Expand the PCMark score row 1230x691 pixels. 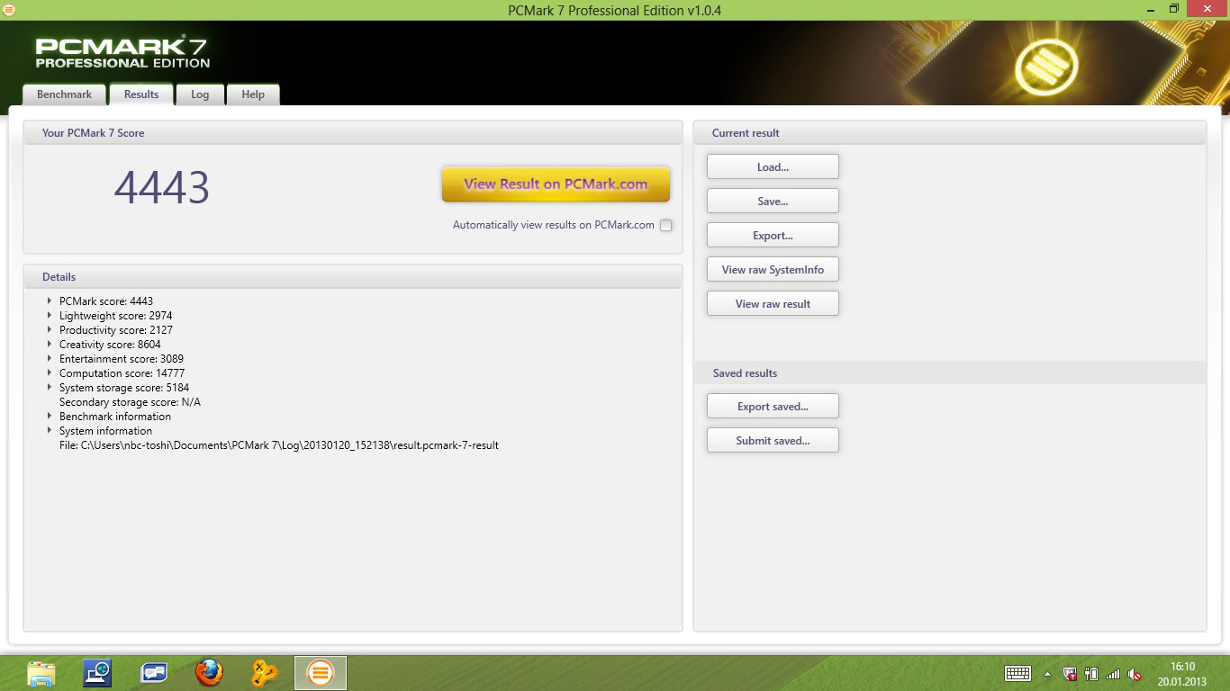(50, 301)
